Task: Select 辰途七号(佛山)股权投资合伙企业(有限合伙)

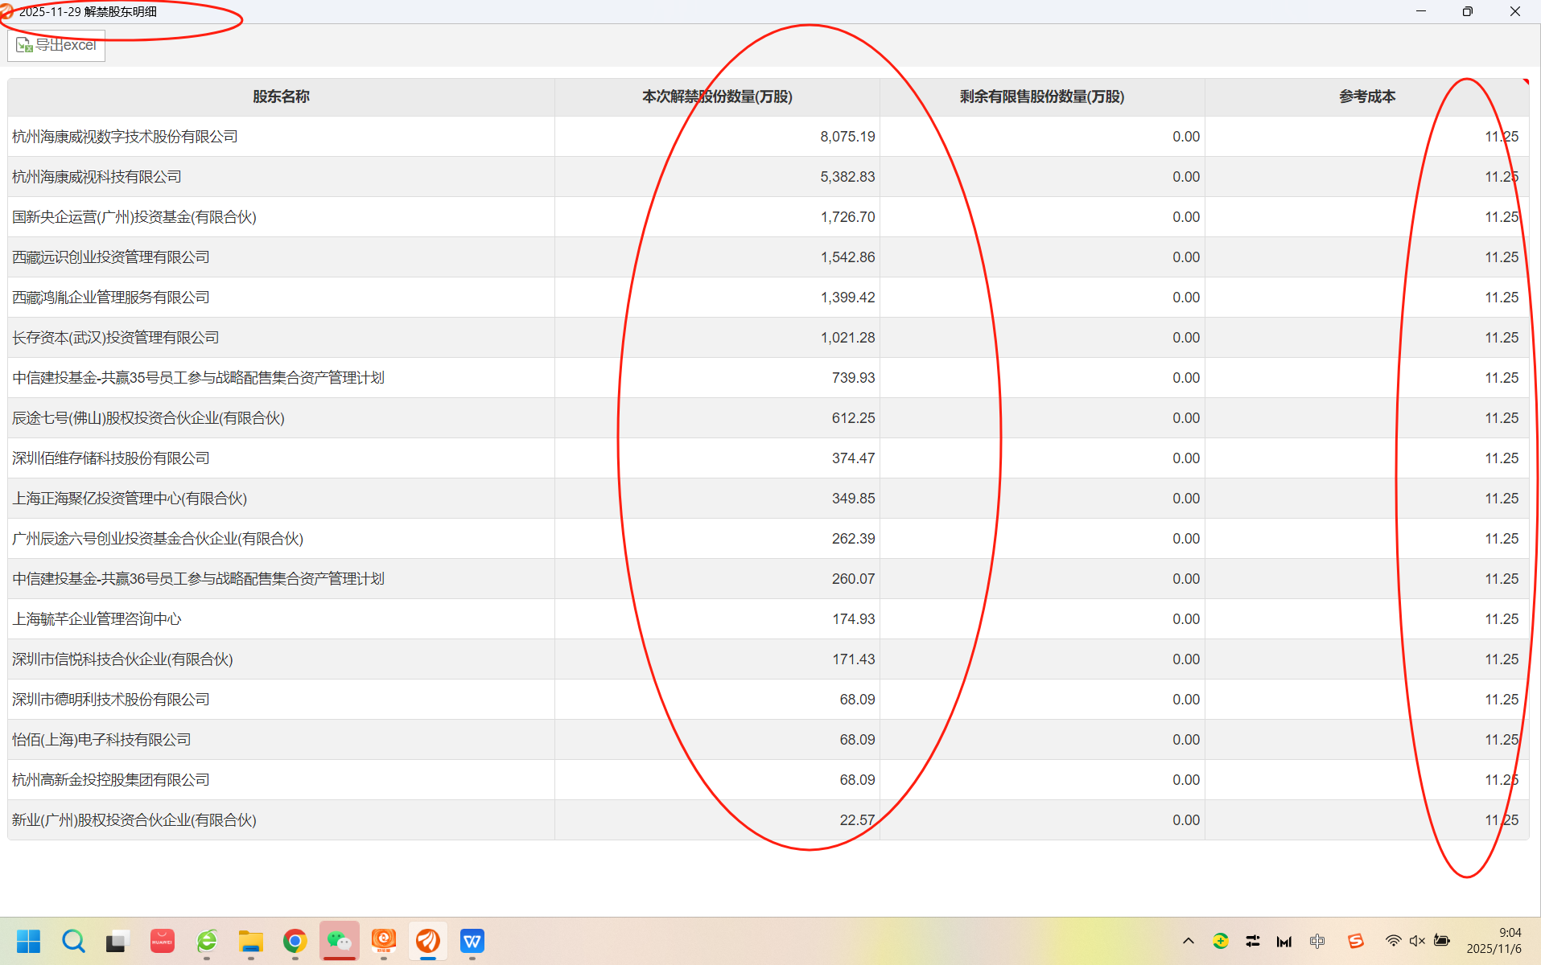Action: click(148, 418)
